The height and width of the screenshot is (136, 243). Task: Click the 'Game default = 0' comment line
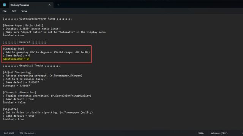coord(16,56)
